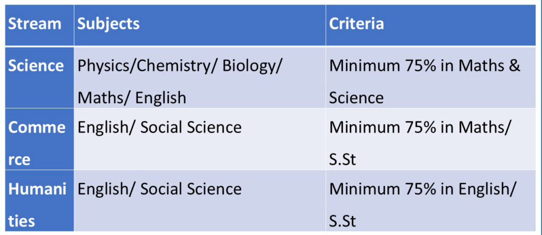The height and width of the screenshot is (235, 542).
Task: Select the word "Science" below "Minimum 75% in Maths &"
Action: tap(356, 98)
